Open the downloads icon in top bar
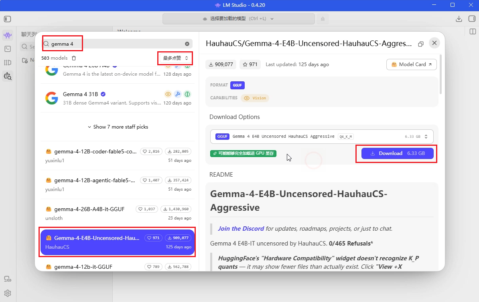The height and width of the screenshot is (302, 479). coord(459,19)
